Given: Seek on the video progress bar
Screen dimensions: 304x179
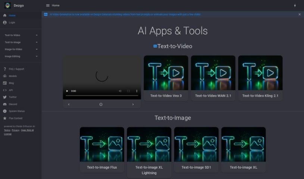Looking at the screenshot, I should click(102, 95).
